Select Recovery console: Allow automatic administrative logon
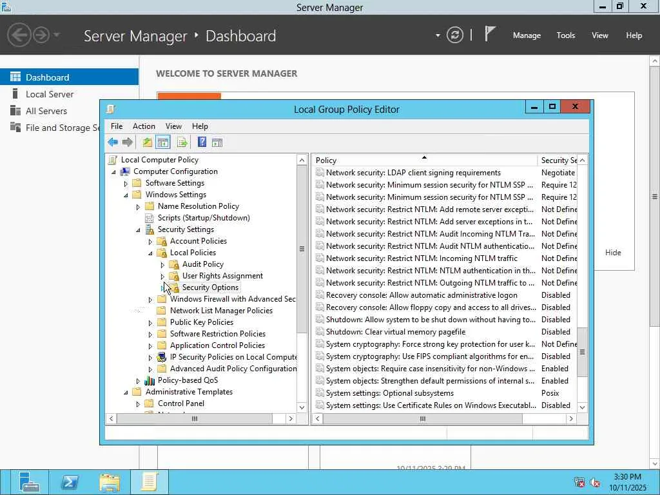 (422, 295)
